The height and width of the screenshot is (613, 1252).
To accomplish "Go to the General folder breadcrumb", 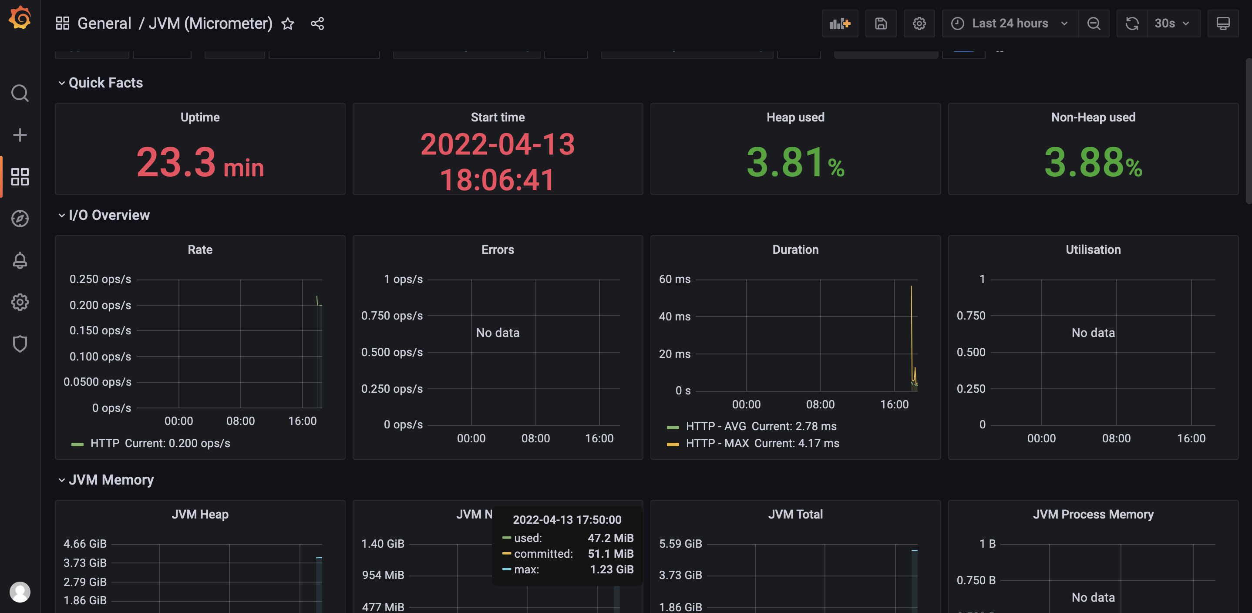I will point(104,24).
